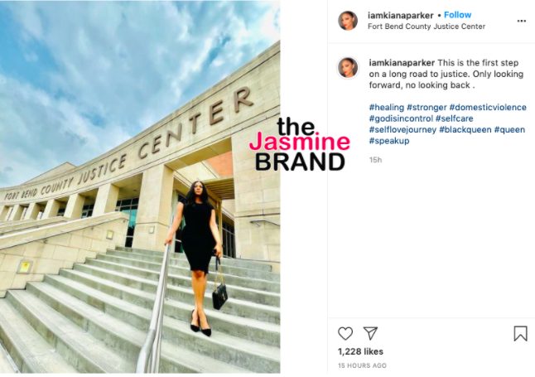Open the #stronger hashtag
535x377 pixels.
[427, 107]
